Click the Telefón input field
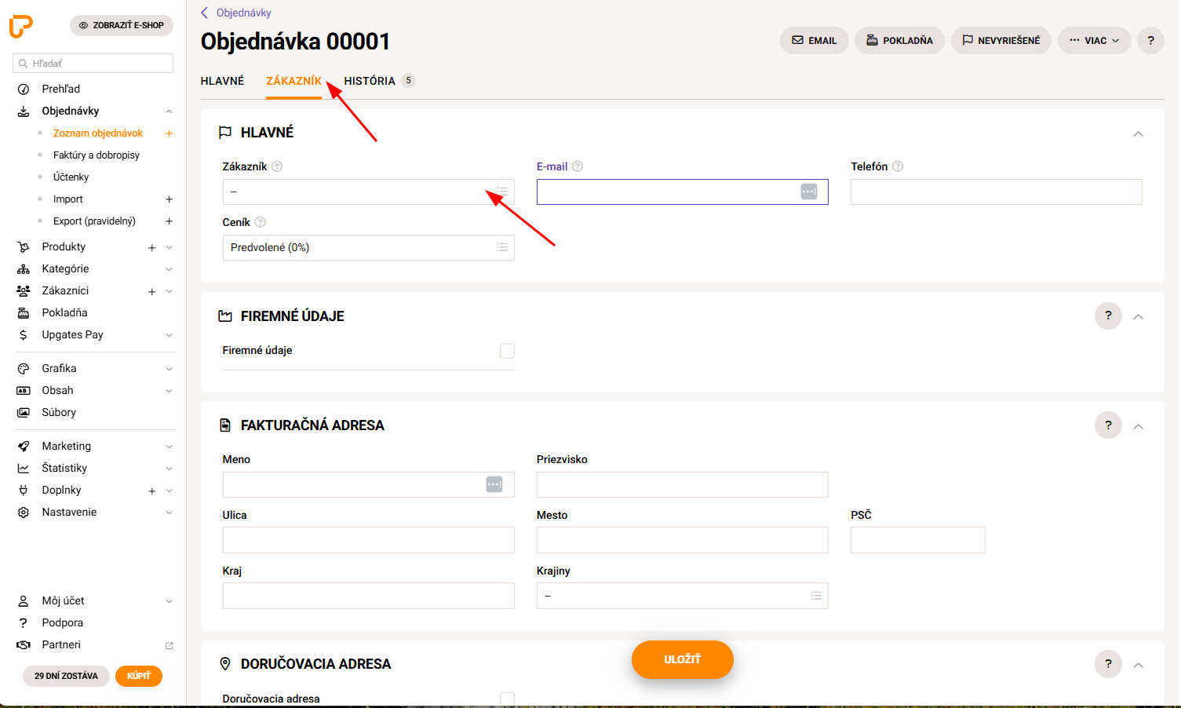 point(997,192)
